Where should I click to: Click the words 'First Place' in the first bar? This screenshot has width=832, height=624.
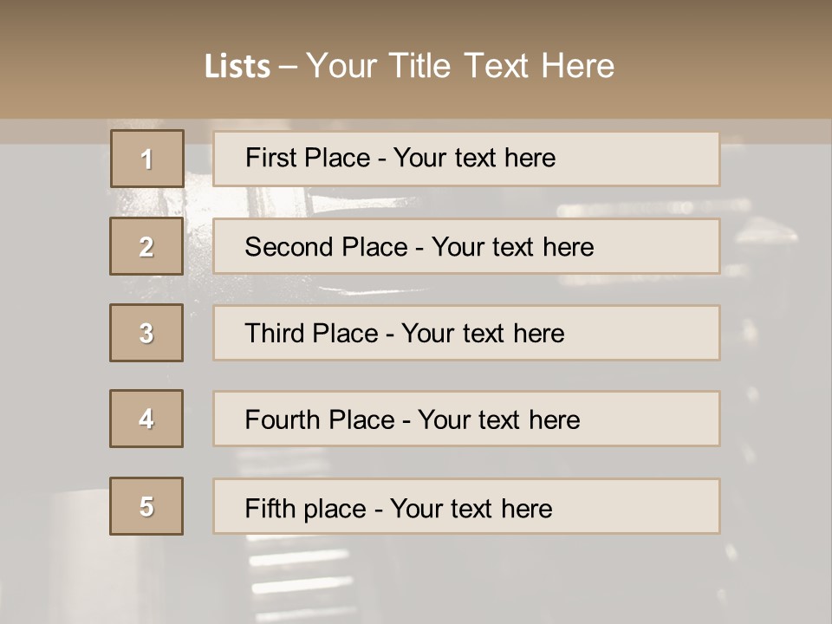coord(308,158)
